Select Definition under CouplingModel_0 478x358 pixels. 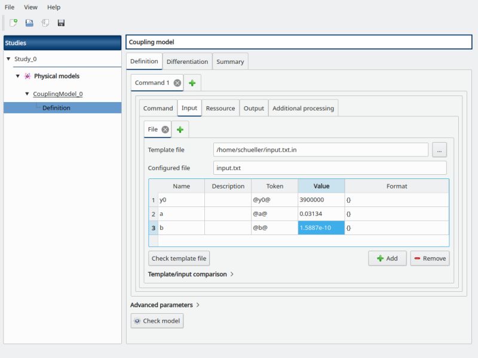[57, 107]
